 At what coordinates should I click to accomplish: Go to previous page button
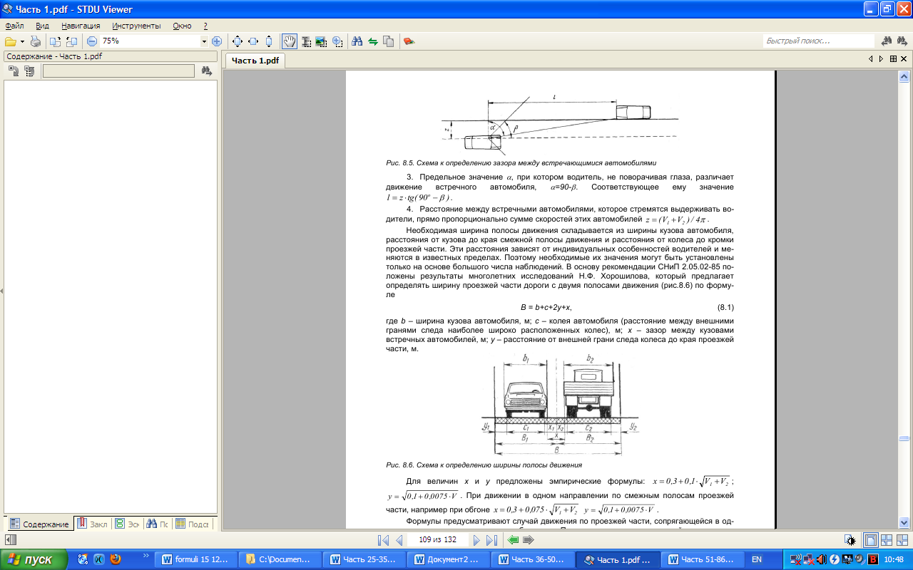click(x=399, y=540)
